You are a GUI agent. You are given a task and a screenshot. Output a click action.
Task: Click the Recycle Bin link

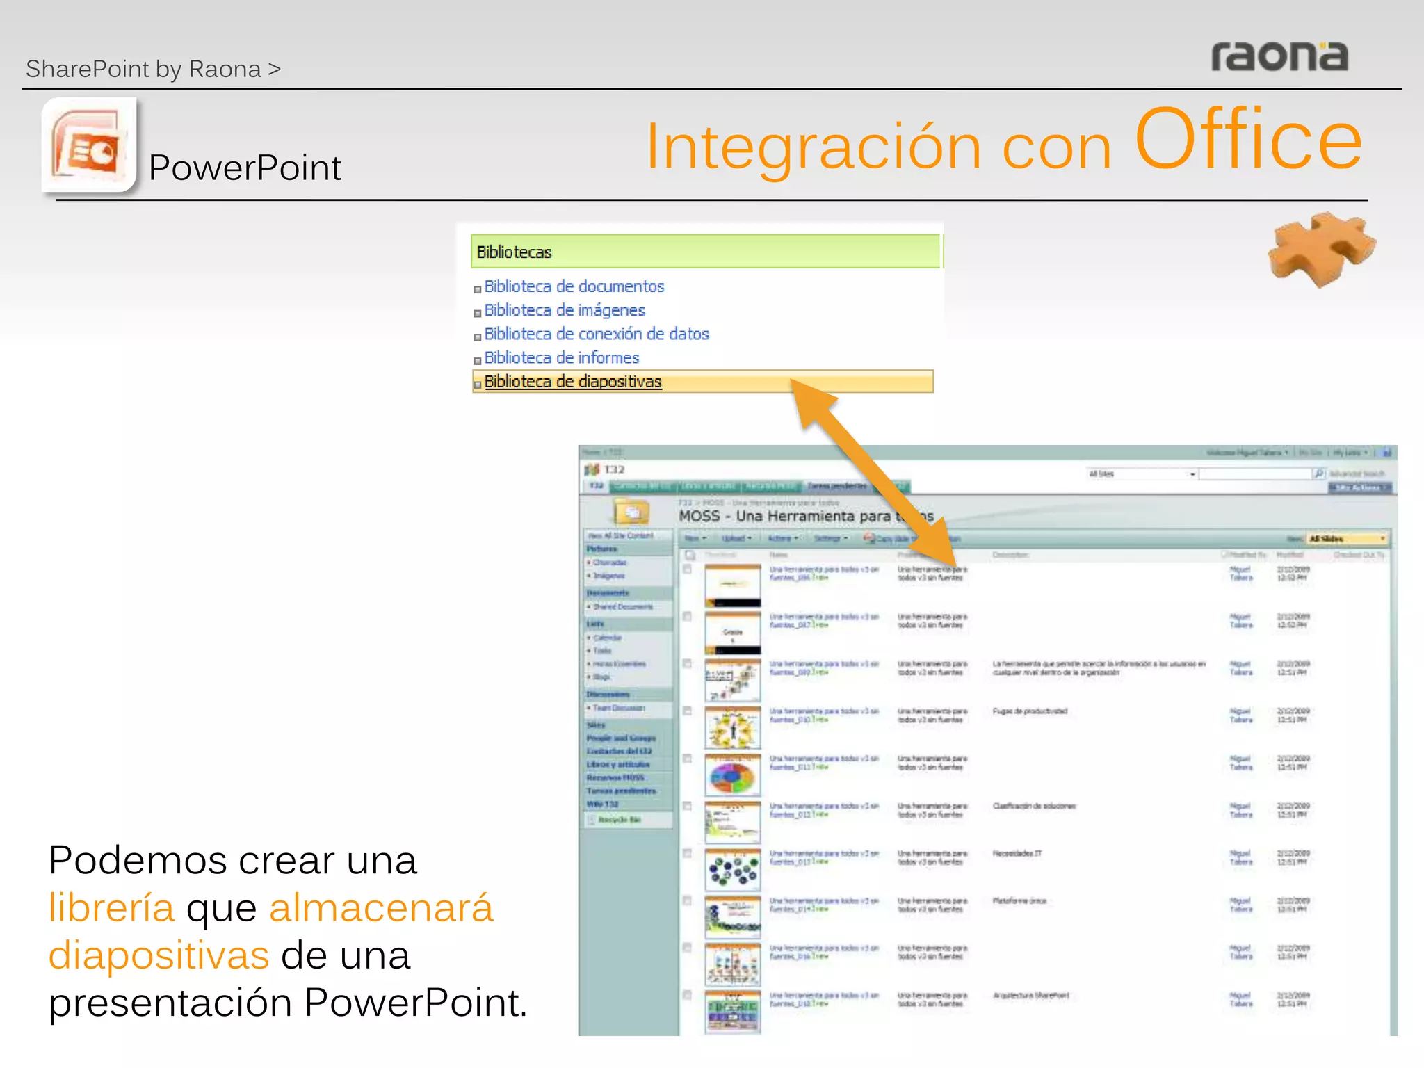[x=620, y=820]
